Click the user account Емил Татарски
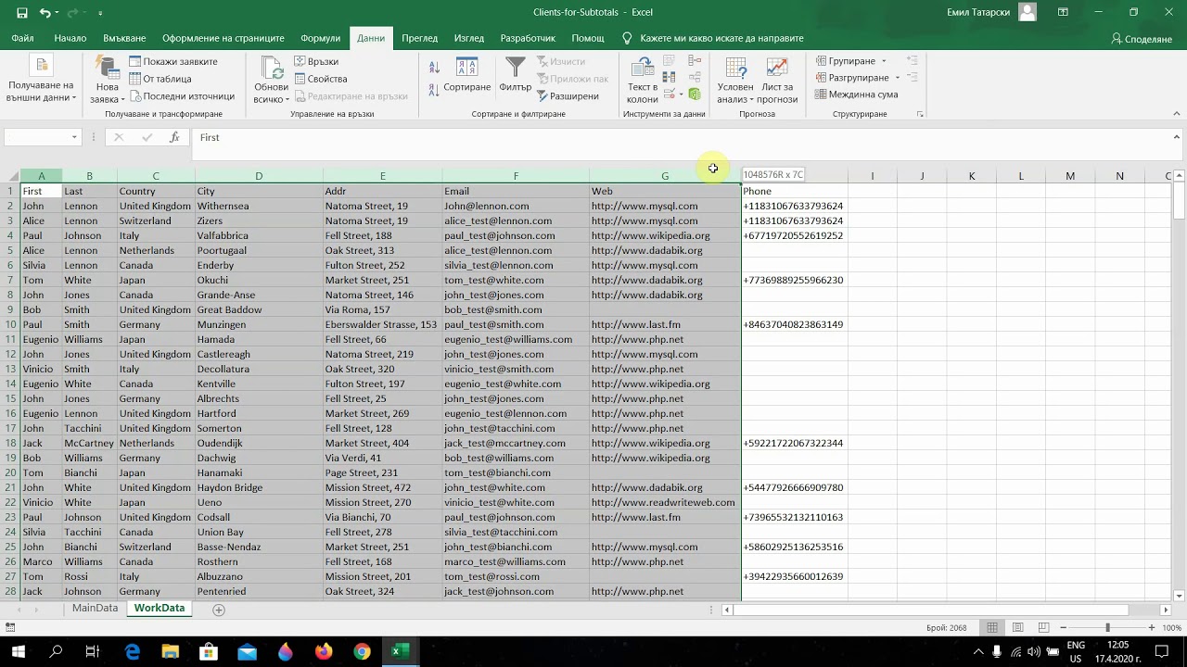The width and height of the screenshot is (1187, 667). click(x=991, y=12)
